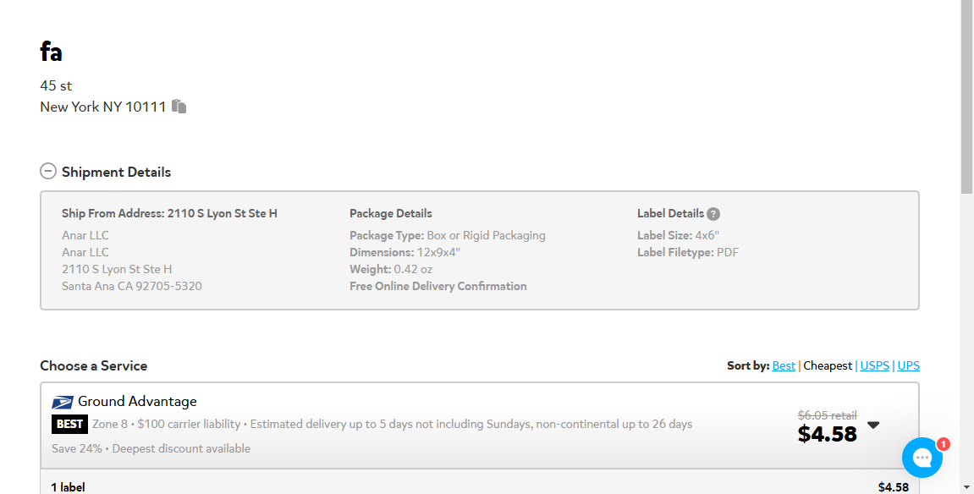Copy the New York recipient address
974x494 pixels.
tap(179, 107)
